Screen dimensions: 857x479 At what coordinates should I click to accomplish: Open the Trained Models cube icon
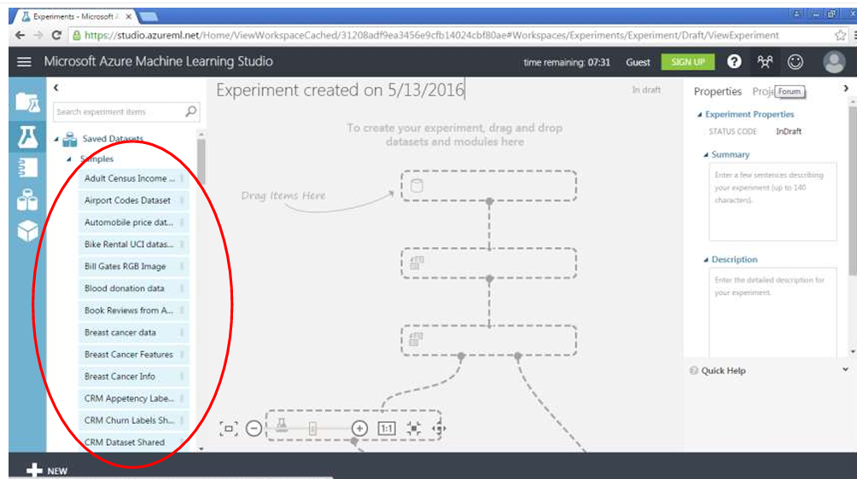coord(27,231)
